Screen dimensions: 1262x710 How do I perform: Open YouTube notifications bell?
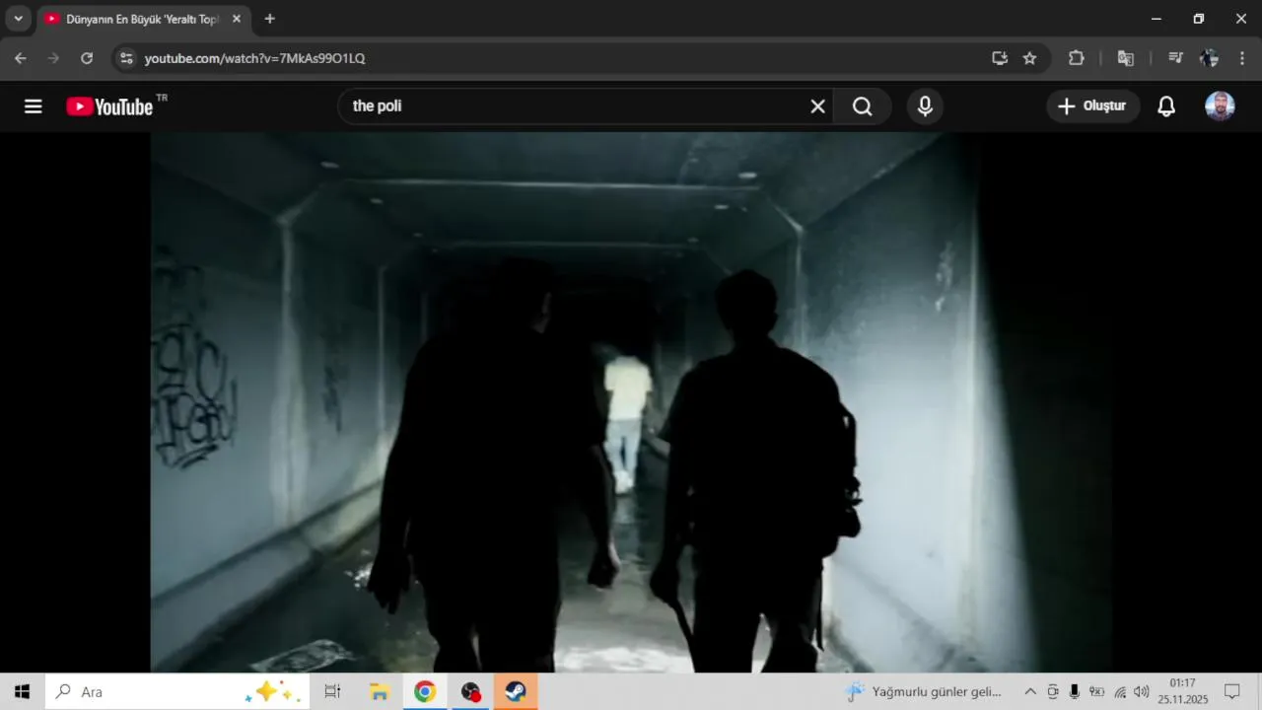[x=1166, y=106]
